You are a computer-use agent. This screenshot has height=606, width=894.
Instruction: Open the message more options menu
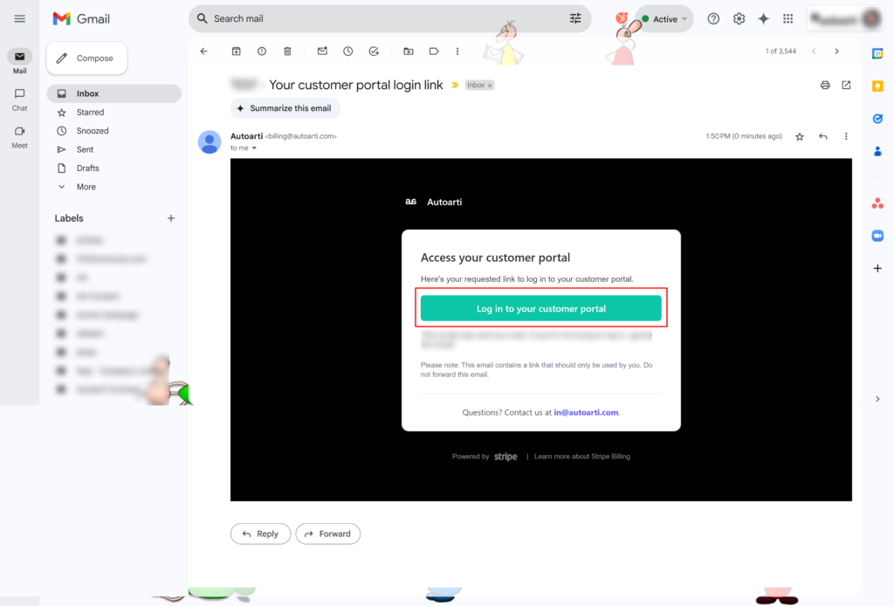point(846,137)
